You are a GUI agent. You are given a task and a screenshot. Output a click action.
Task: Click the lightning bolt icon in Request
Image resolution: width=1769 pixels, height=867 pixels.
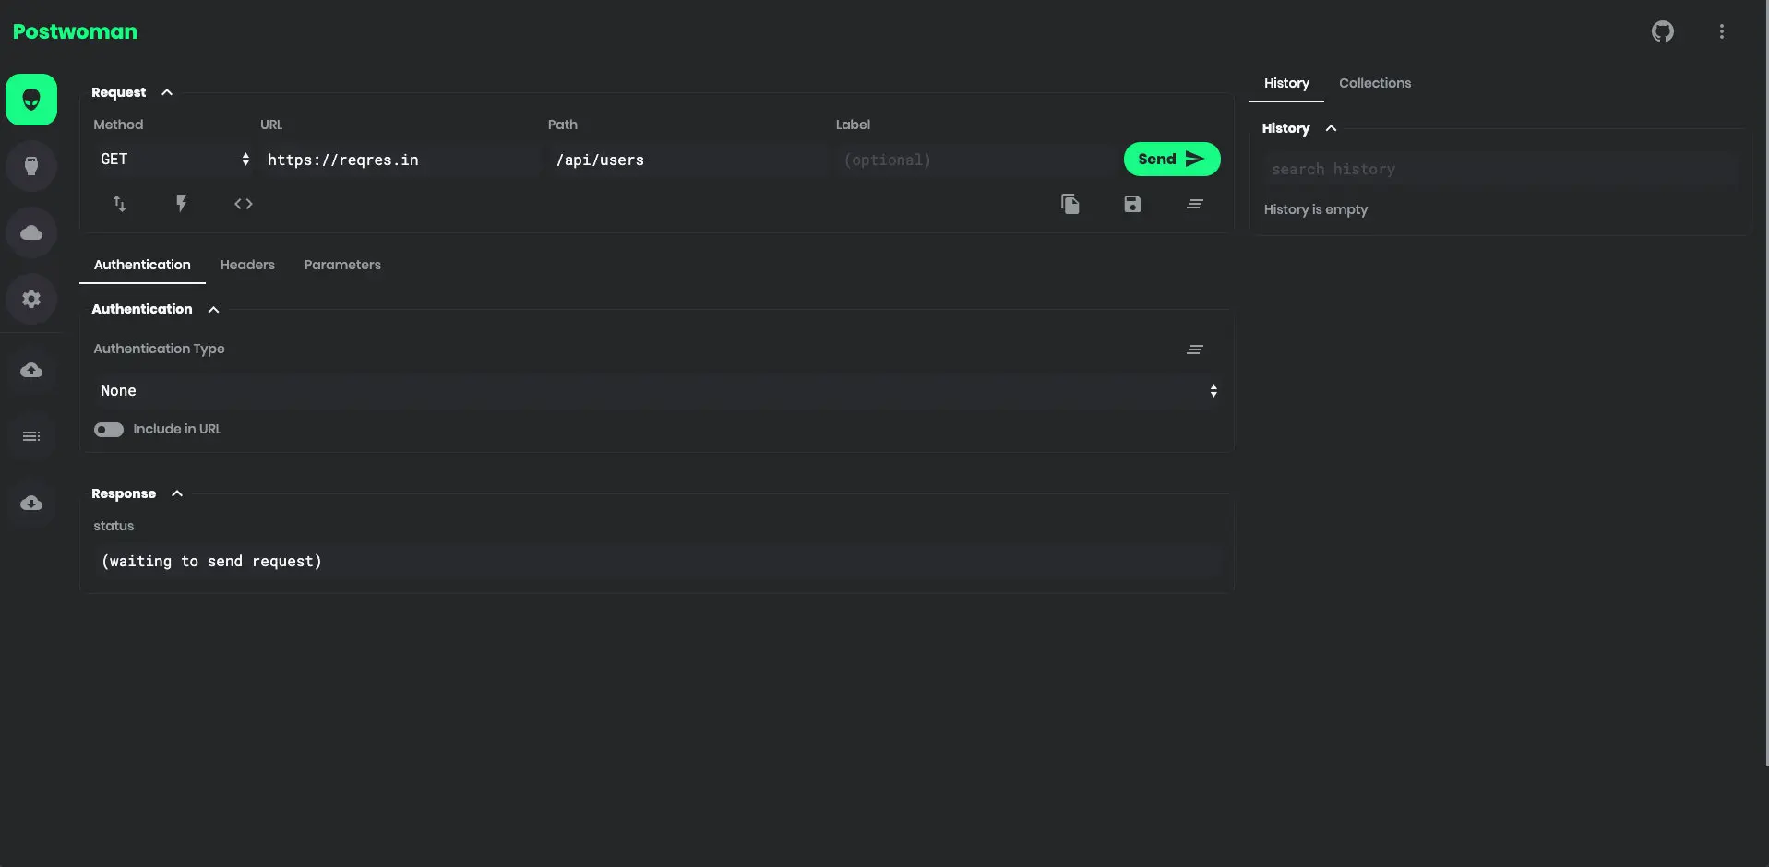click(x=181, y=204)
